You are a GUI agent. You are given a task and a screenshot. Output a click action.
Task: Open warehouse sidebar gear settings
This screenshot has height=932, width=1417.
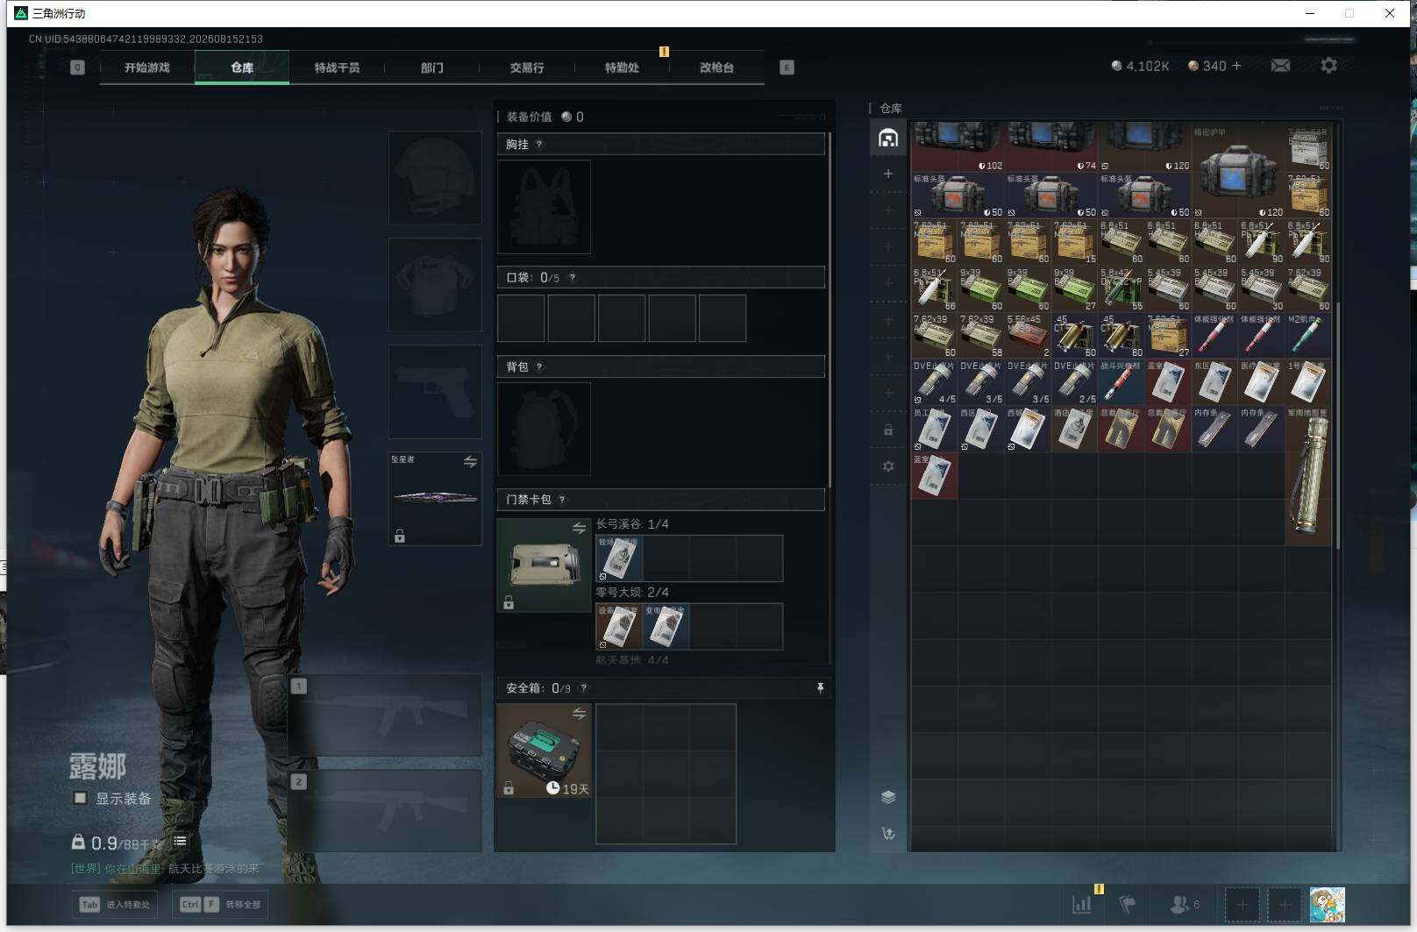[x=888, y=466]
